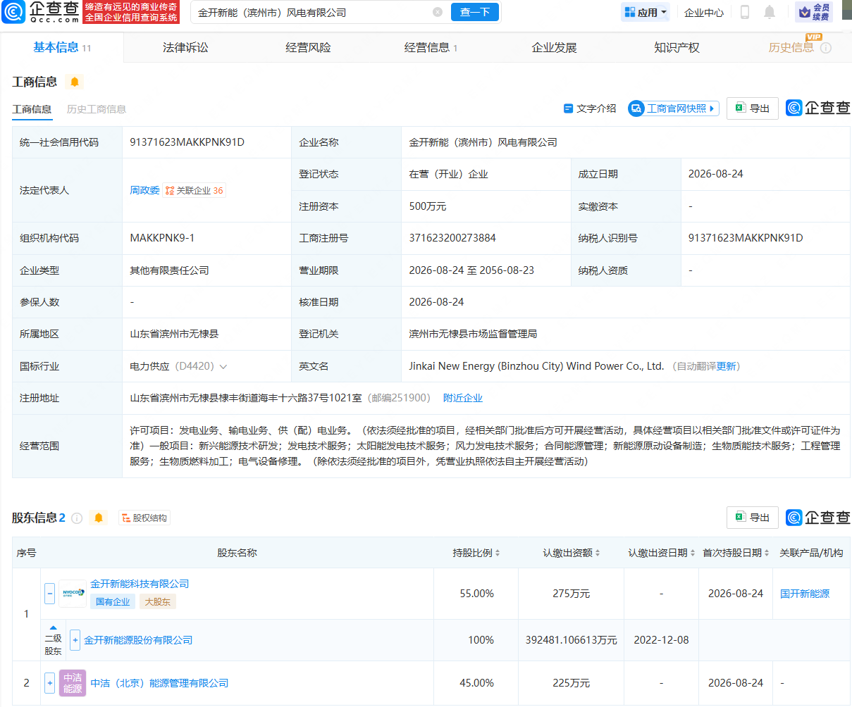
Task: Open the notification bell in the top bar
Action: pyautogui.click(x=770, y=12)
